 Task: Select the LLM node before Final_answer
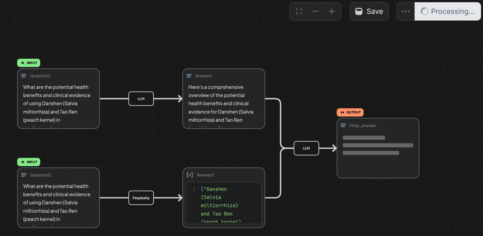click(x=306, y=148)
